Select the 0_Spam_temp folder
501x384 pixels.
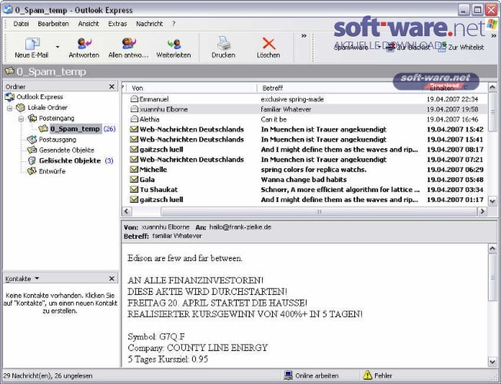click(75, 129)
